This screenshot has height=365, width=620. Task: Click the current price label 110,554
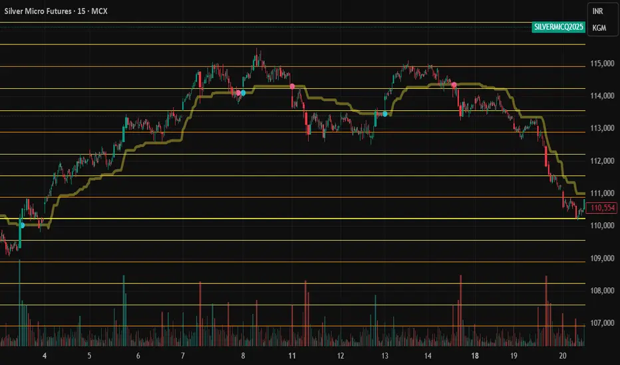pyautogui.click(x=601, y=208)
